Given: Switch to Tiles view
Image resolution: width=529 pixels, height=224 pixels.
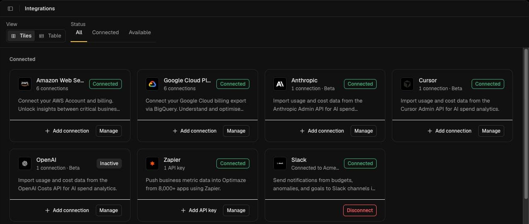Looking at the screenshot, I should click(21, 36).
